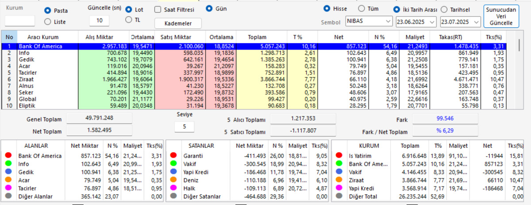
Task: Click the Seviye field showing 5
Action: click(184, 127)
